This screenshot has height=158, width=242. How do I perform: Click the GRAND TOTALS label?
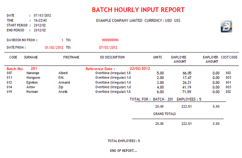point(164,114)
